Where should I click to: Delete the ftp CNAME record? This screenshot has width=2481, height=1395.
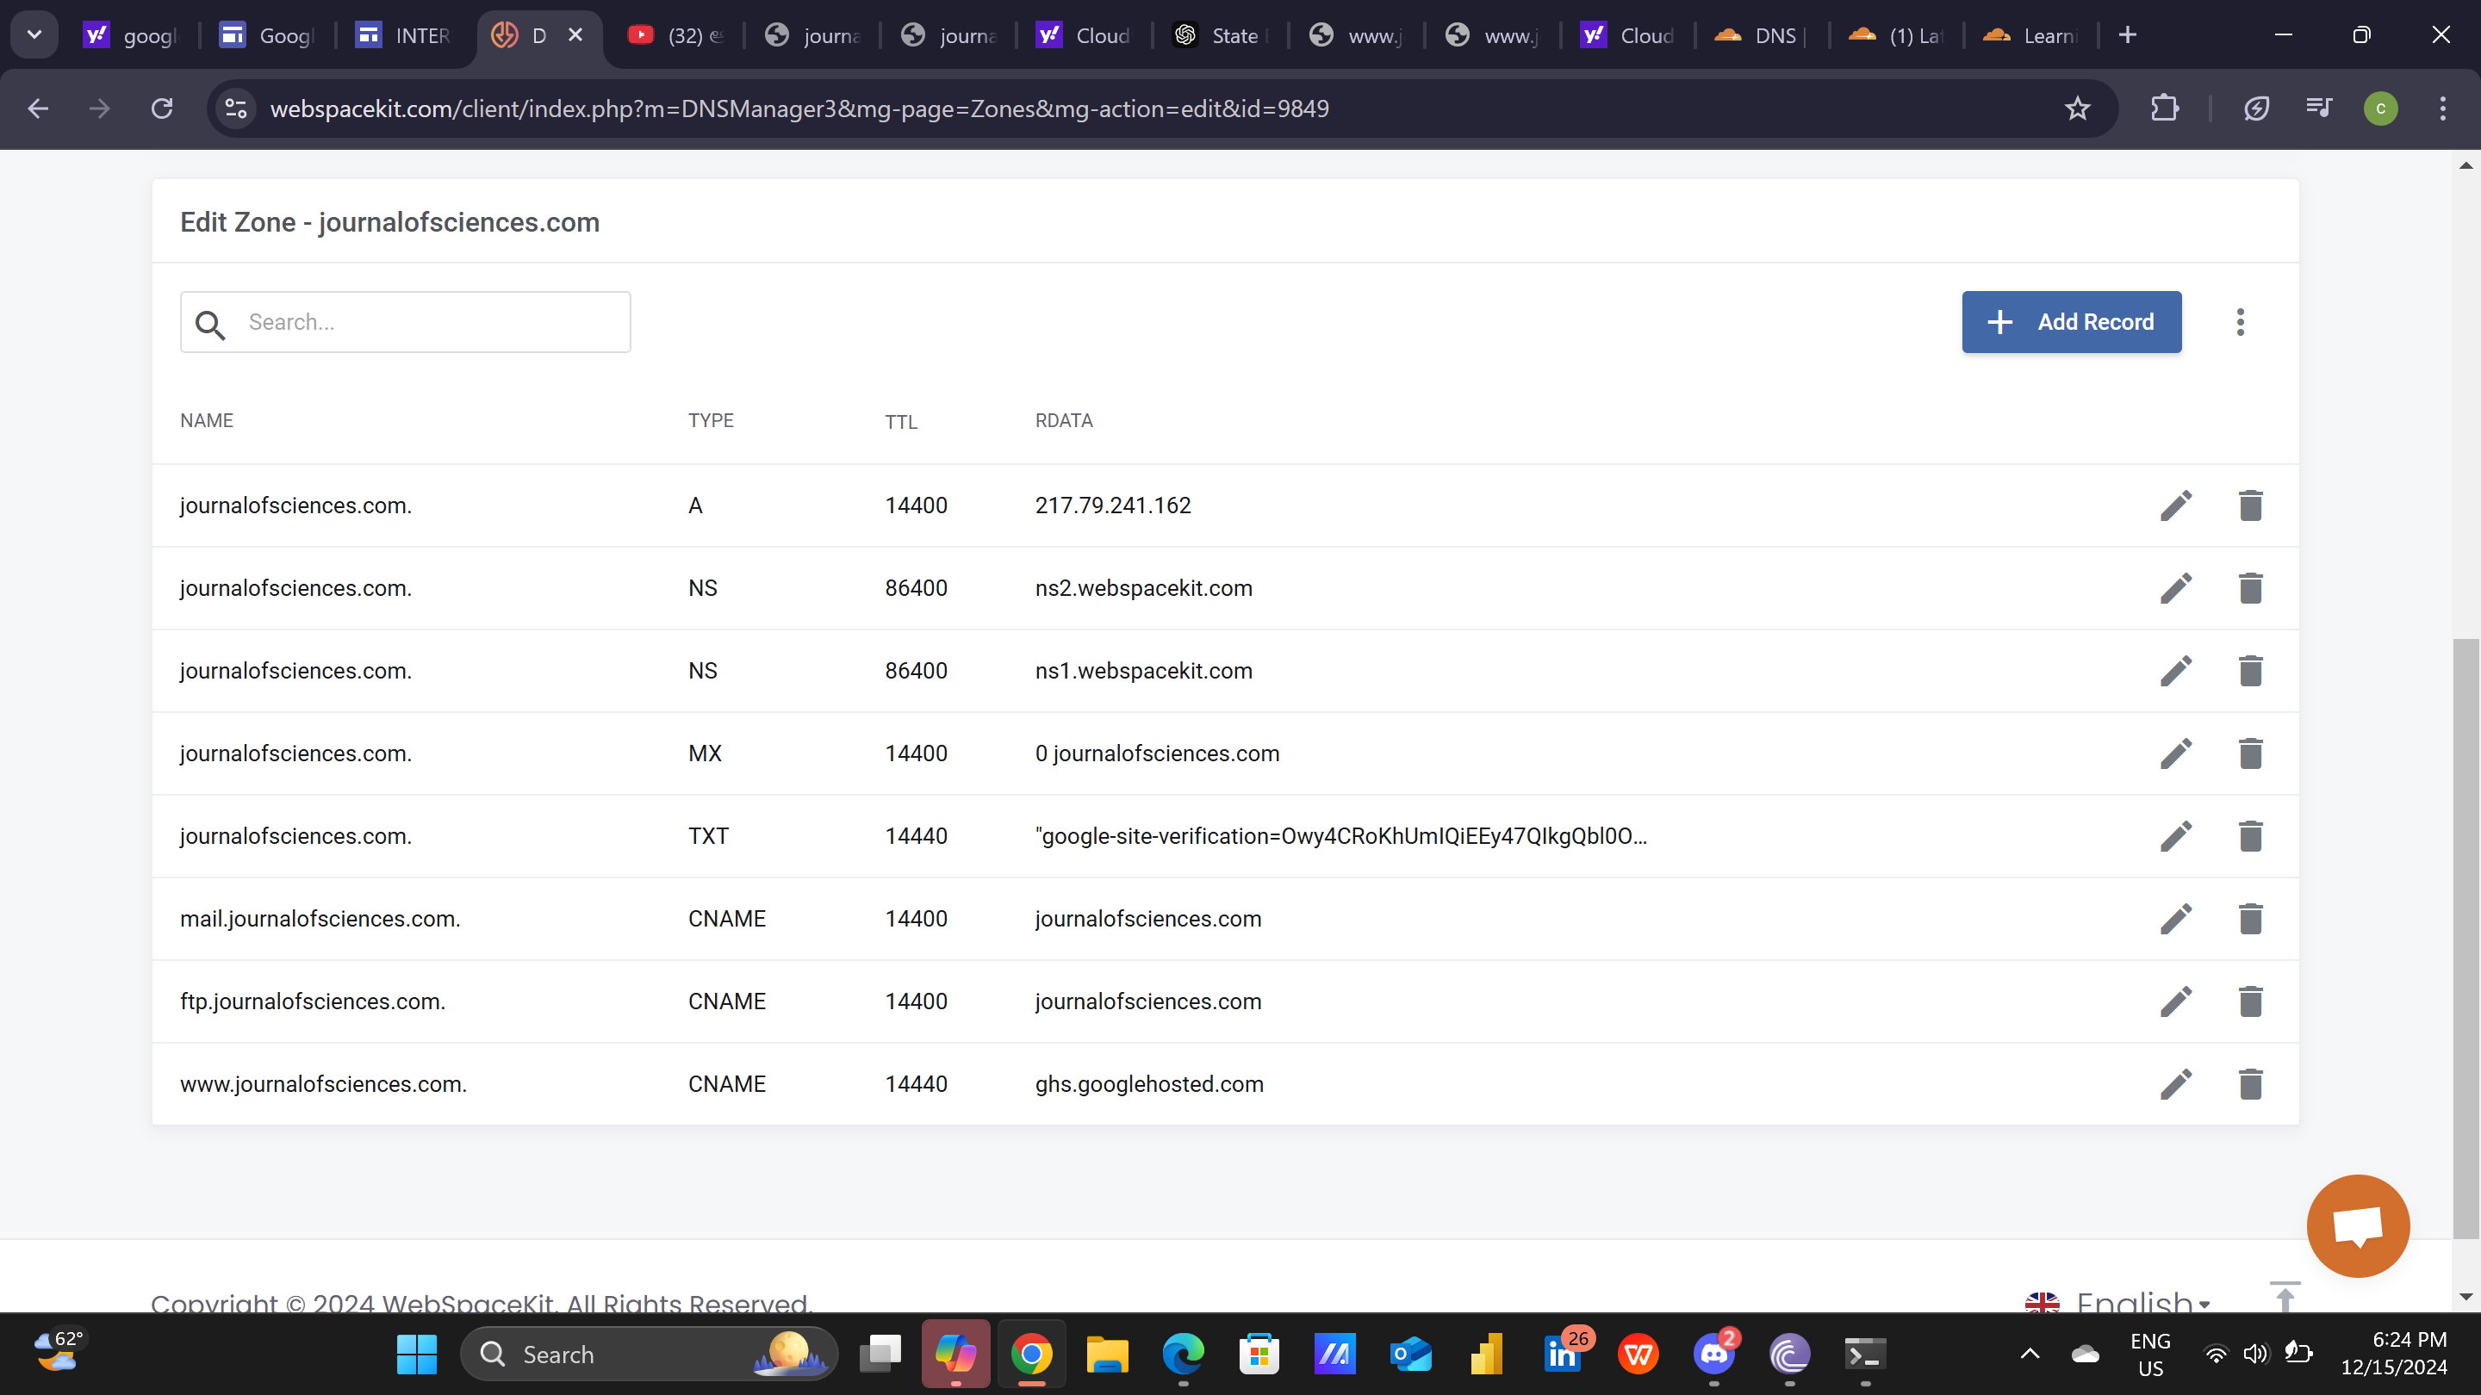(x=2250, y=1001)
